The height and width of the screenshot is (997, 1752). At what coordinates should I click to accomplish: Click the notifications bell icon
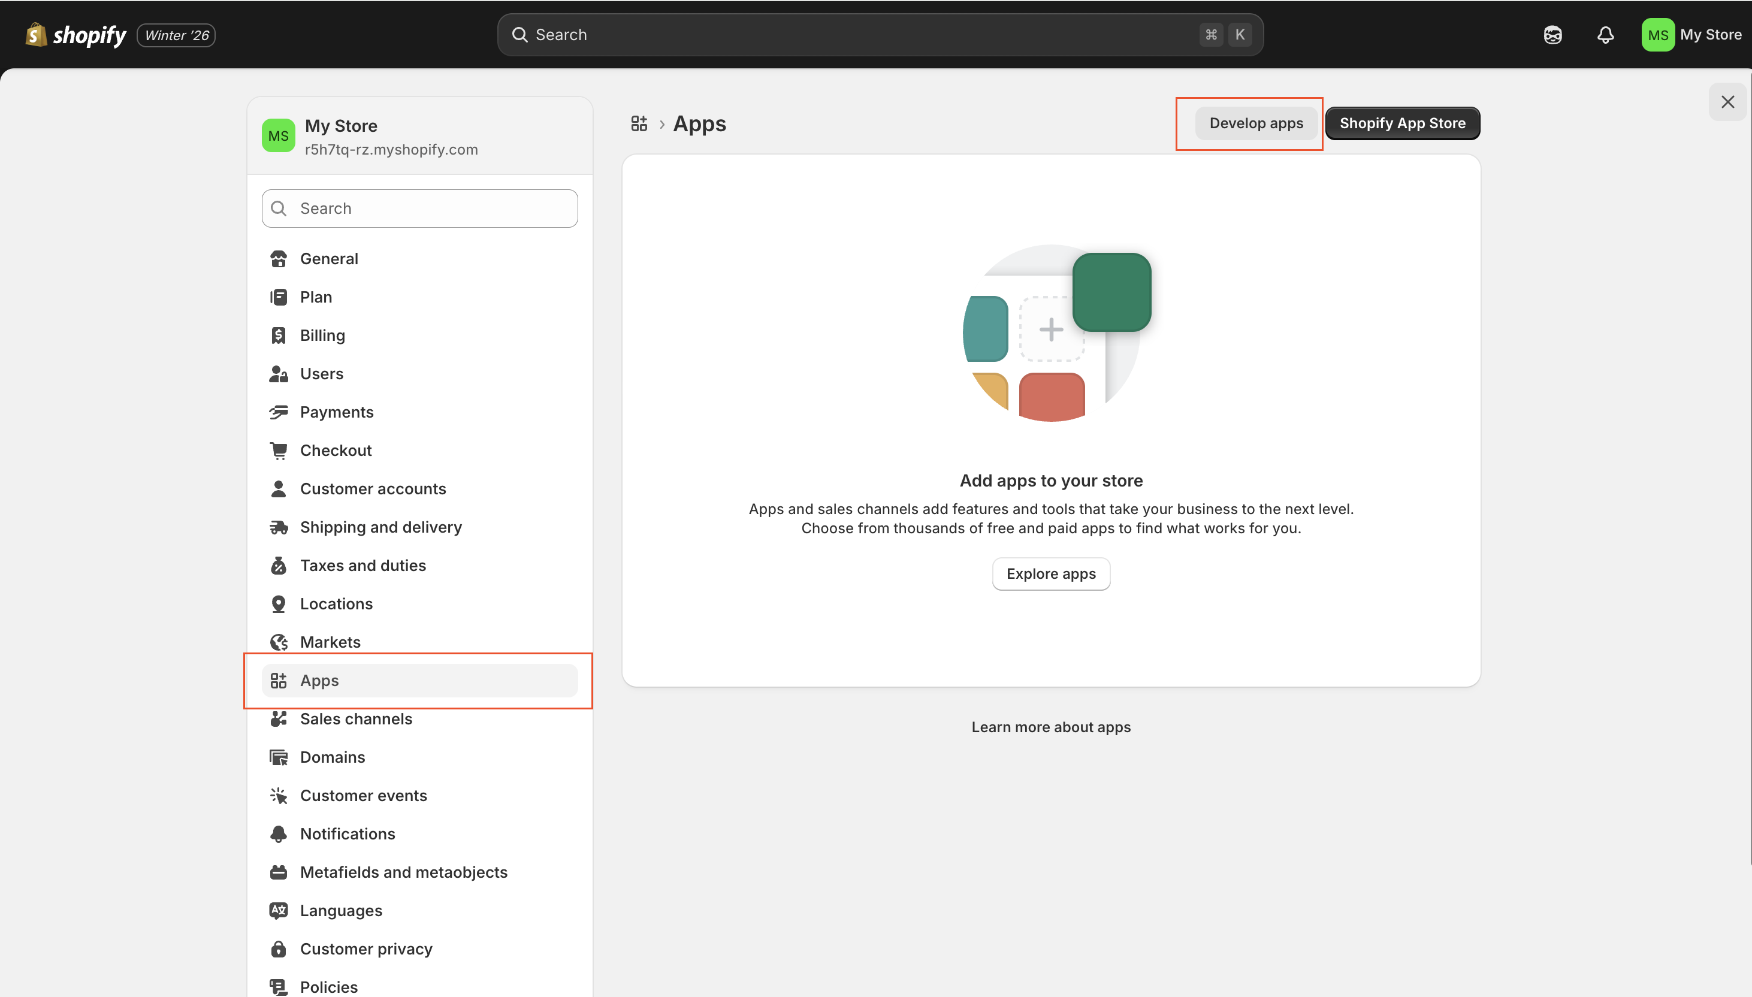point(1605,35)
